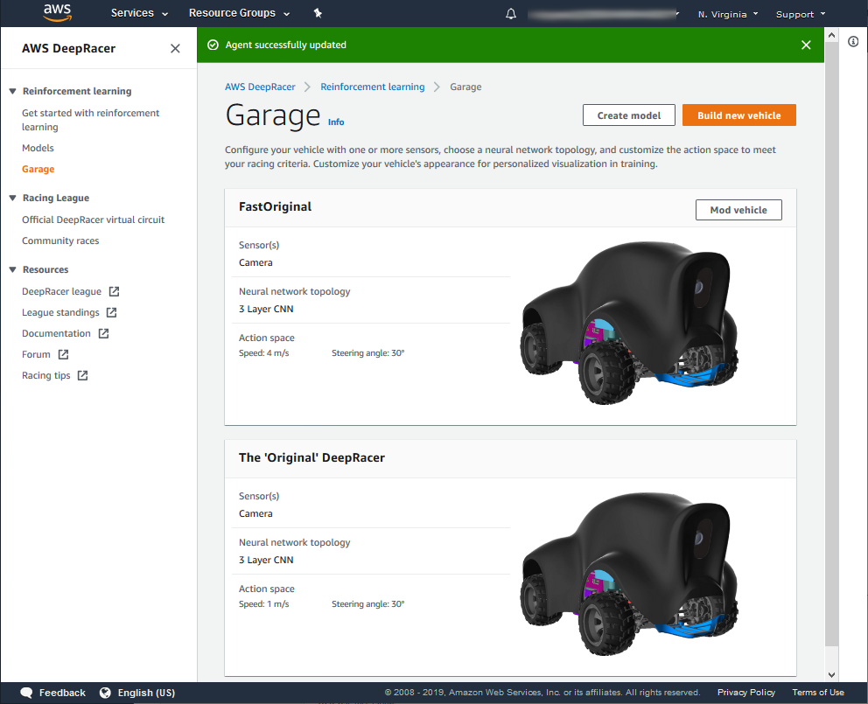Click the Build new vehicle button

click(739, 115)
